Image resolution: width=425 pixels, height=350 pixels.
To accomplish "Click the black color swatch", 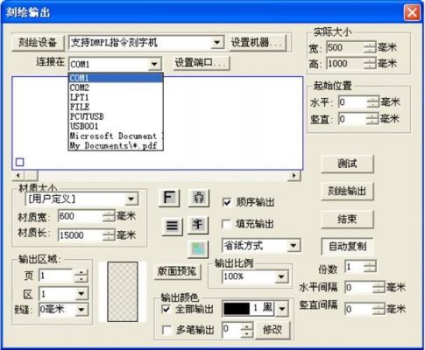I will tap(237, 309).
